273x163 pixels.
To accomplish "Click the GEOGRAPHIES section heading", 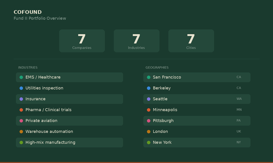I will coord(157,68).
